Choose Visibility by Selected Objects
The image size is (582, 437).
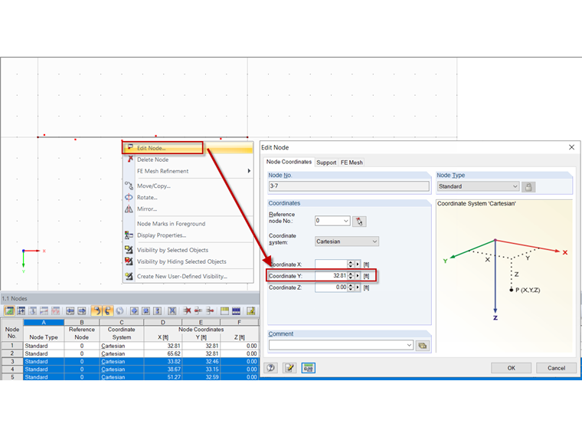[188, 250]
